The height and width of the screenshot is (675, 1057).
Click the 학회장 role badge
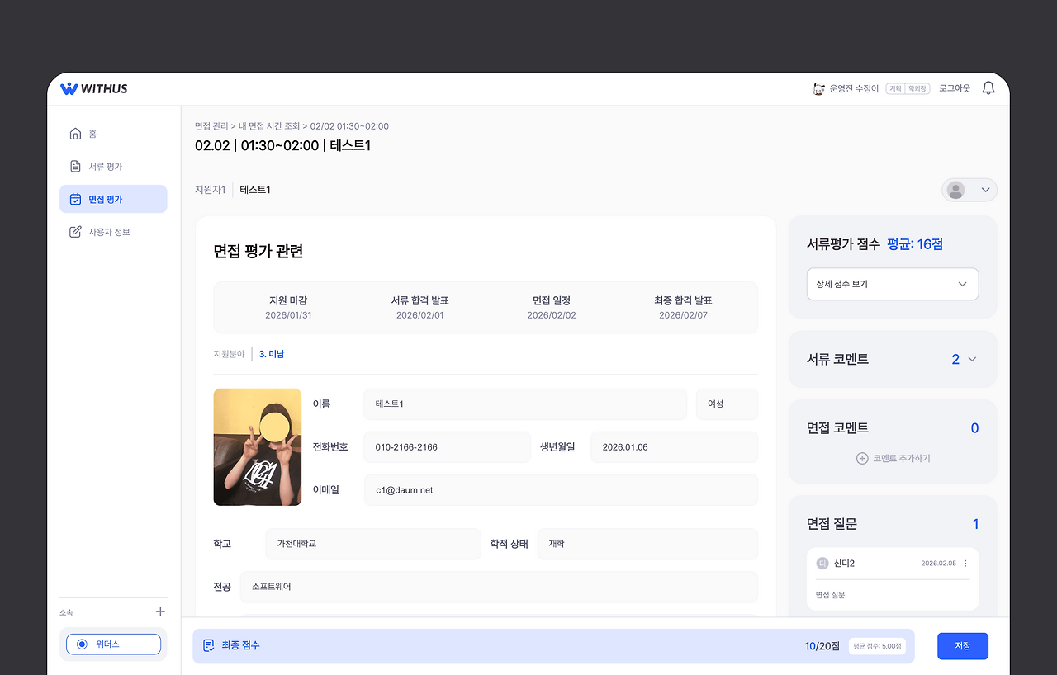coord(918,88)
